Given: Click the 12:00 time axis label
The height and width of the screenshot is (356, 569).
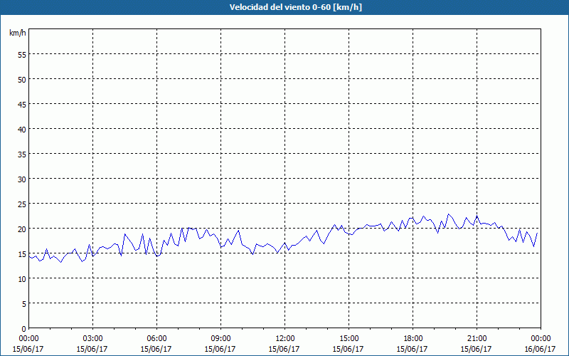Looking at the screenshot, I should coord(284,339).
